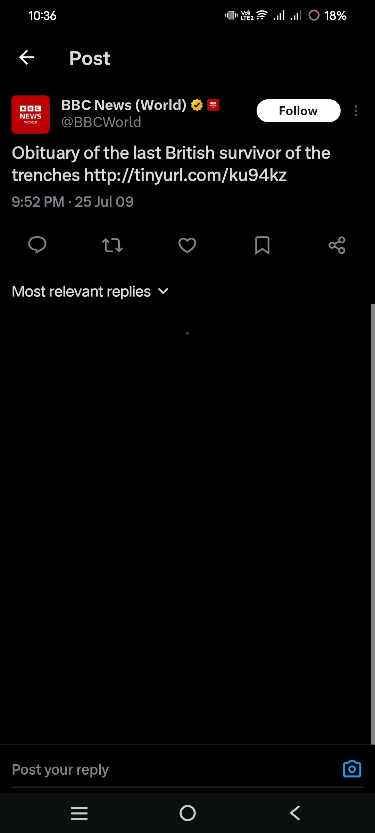Tap the BBC News affiliate badge

point(213,105)
